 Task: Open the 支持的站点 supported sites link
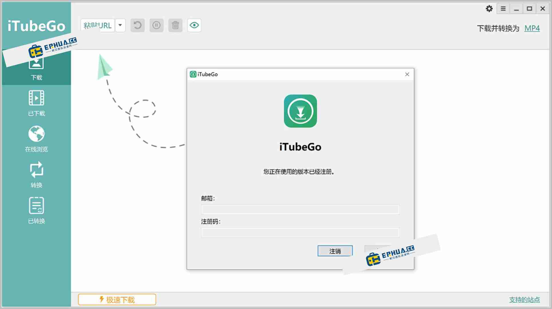(x=524, y=300)
